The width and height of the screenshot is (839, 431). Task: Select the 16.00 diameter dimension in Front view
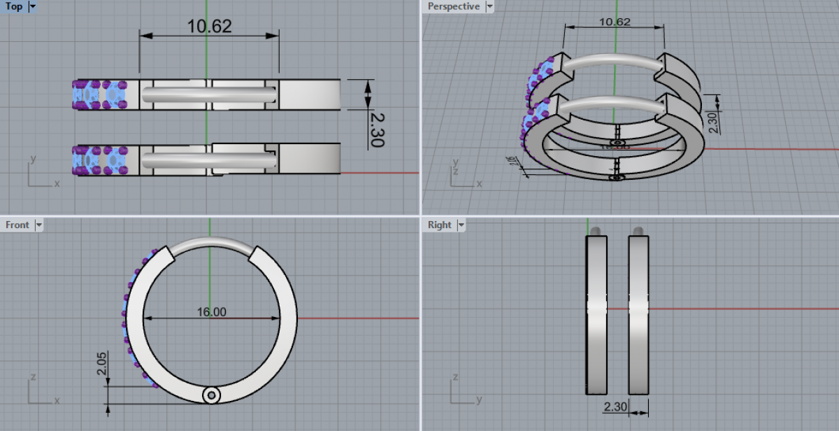point(211,312)
